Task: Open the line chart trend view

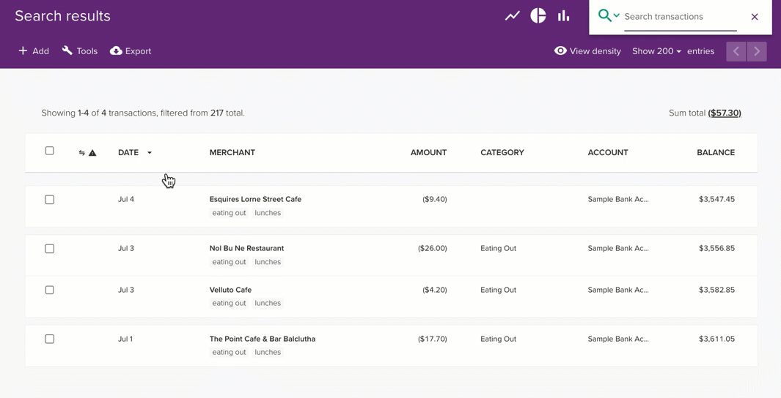Action: point(512,16)
